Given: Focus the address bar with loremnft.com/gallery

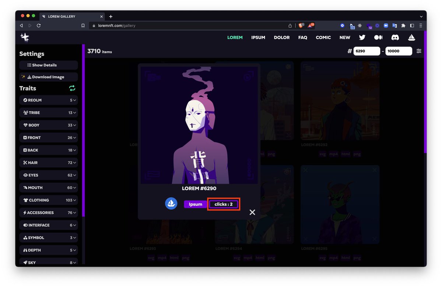Looking at the screenshot, I should click(188, 26).
